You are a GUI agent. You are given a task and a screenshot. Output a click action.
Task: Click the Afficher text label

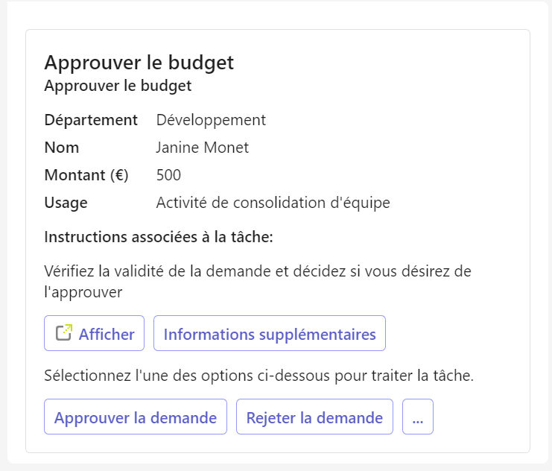pyautogui.click(x=107, y=334)
